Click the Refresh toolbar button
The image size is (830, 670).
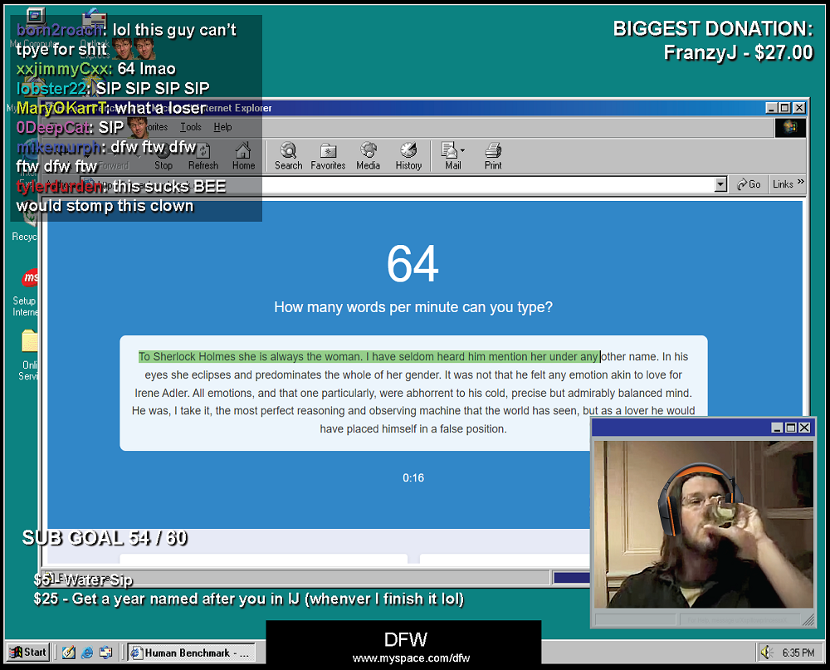[203, 156]
